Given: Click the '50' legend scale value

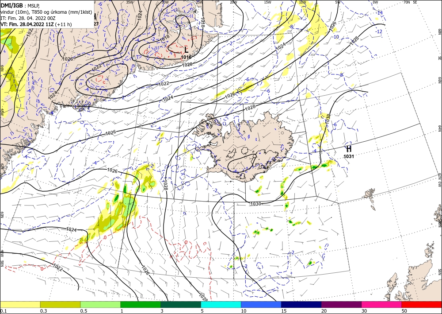Looking at the screenshot, I should coord(404,311).
